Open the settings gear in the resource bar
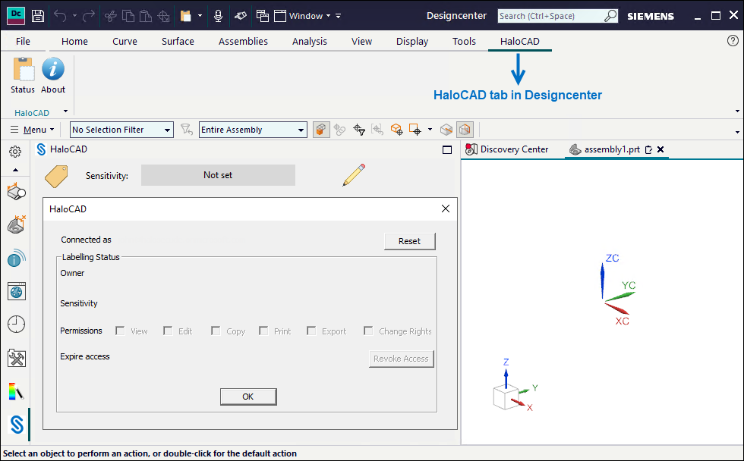Image resolution: width=744 pixels, height=461 pixels. pyautogui.click(x=15, y=152)
